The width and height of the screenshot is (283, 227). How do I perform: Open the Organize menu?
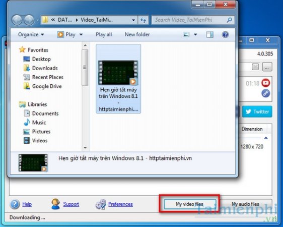click(x=31, y=34)
